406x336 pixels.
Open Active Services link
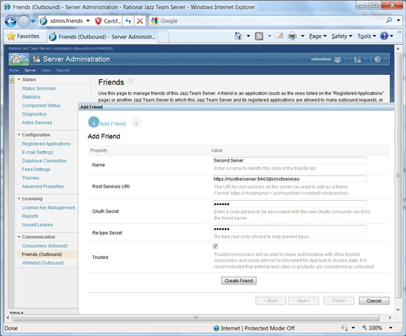click(37, 122)
